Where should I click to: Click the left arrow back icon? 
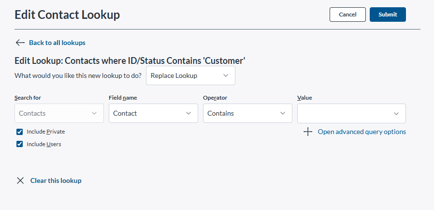[20, 43]
